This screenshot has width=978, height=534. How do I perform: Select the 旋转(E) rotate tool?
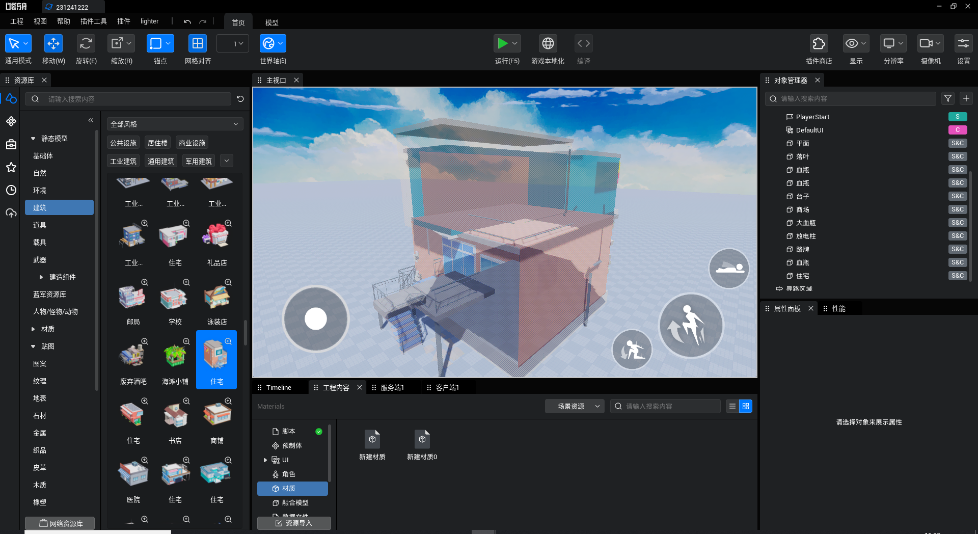(x=86, y=44)
